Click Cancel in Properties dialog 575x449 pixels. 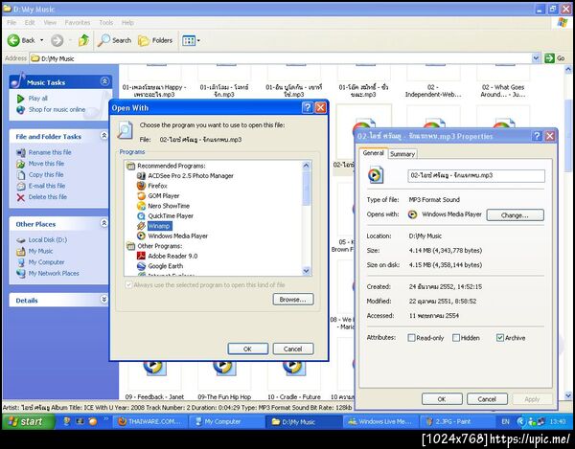tap(487, 399)
